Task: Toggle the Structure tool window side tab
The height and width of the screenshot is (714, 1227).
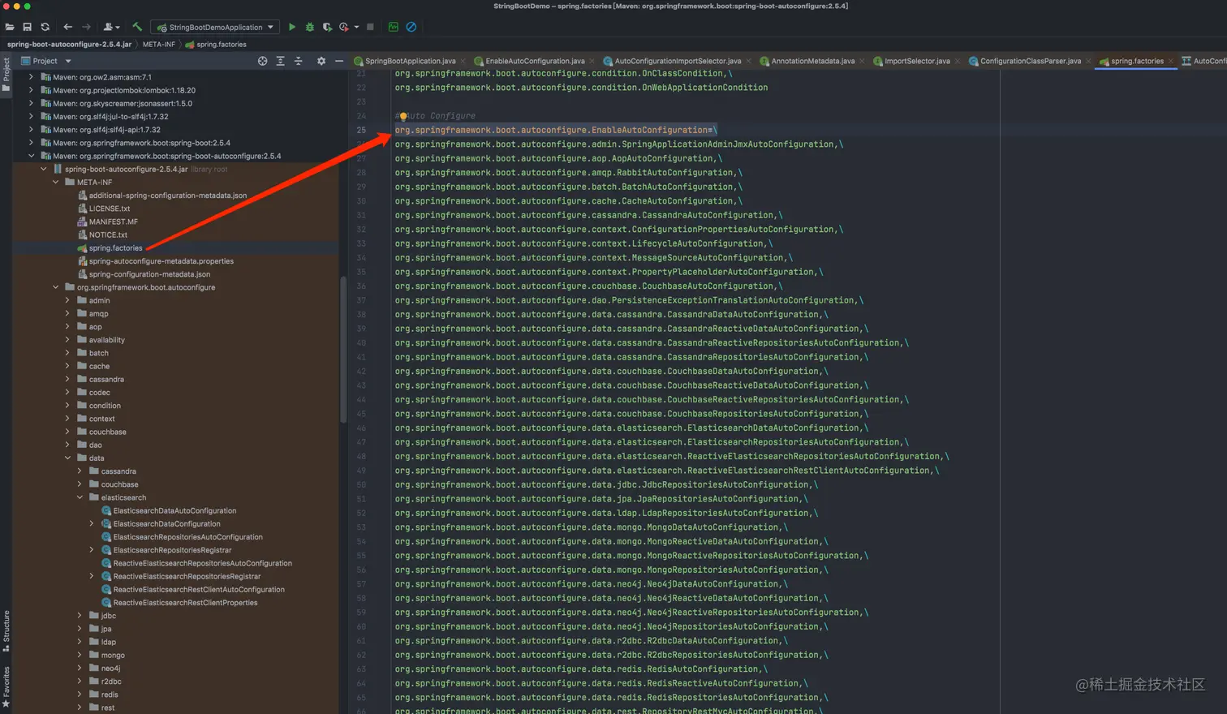Action: coord(6,631)
